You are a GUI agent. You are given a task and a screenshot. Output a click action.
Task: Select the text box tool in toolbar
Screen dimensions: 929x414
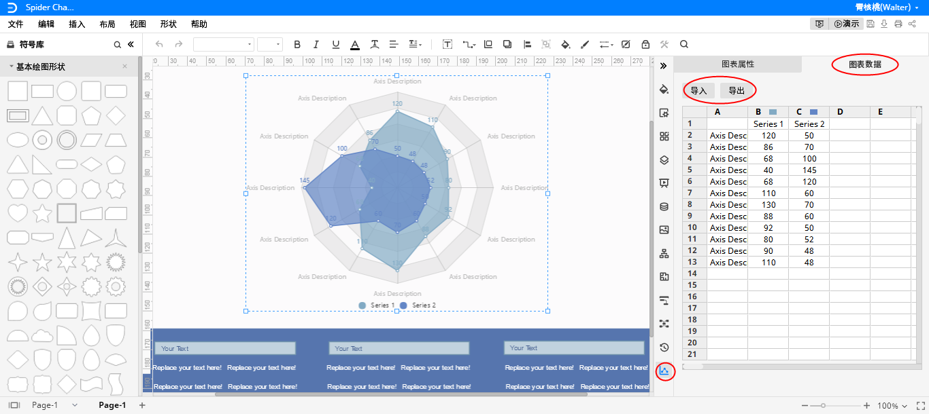[447, 44]
